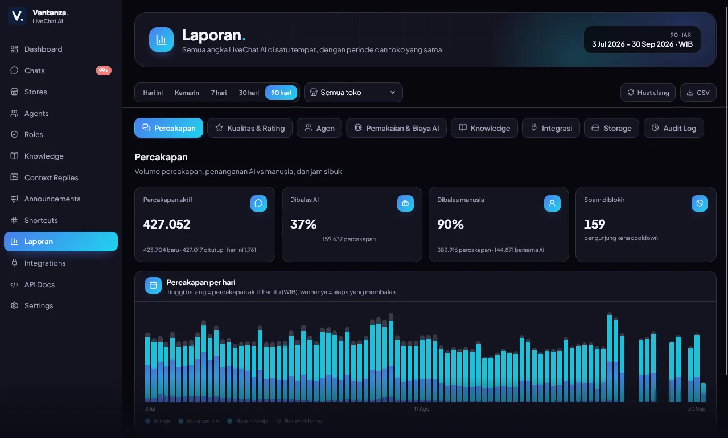
Task: Click the Announcements megaphone icon
Action: [x=14, y=199]
